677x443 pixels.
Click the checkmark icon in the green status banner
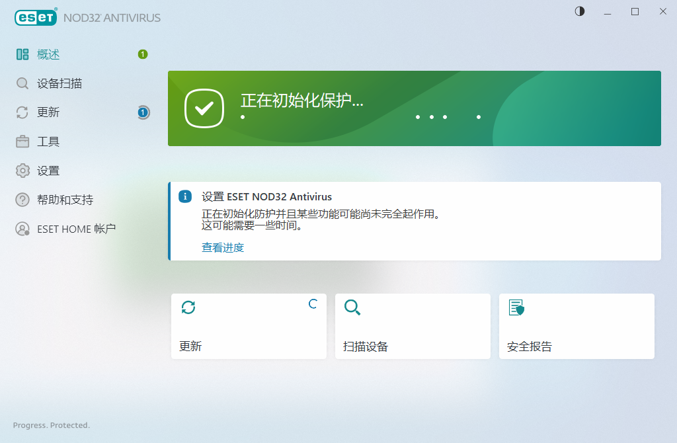(x=204, y=108)
